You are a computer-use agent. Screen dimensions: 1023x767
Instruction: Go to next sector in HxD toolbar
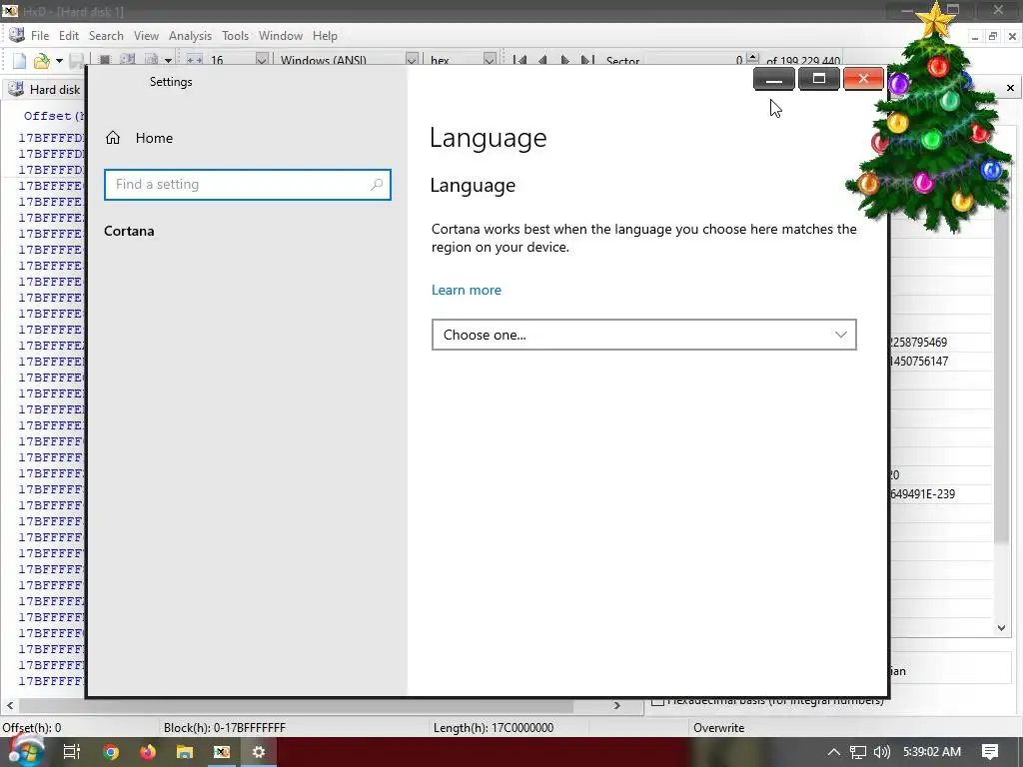click(x=565, y=60)
